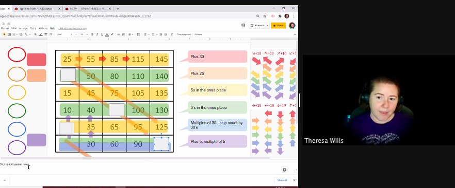Click the cloud save status icon
455x188 pixels.
tap(9, 24)
